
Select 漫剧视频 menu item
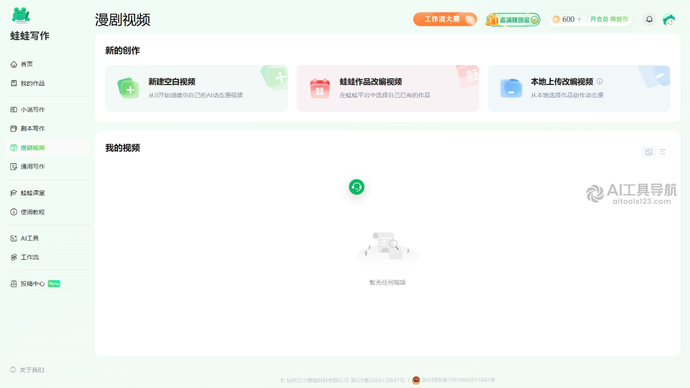coord(47,148)
